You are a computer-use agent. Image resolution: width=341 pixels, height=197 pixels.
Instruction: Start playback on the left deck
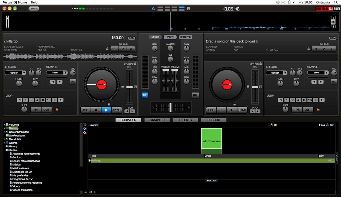(106, 110)
